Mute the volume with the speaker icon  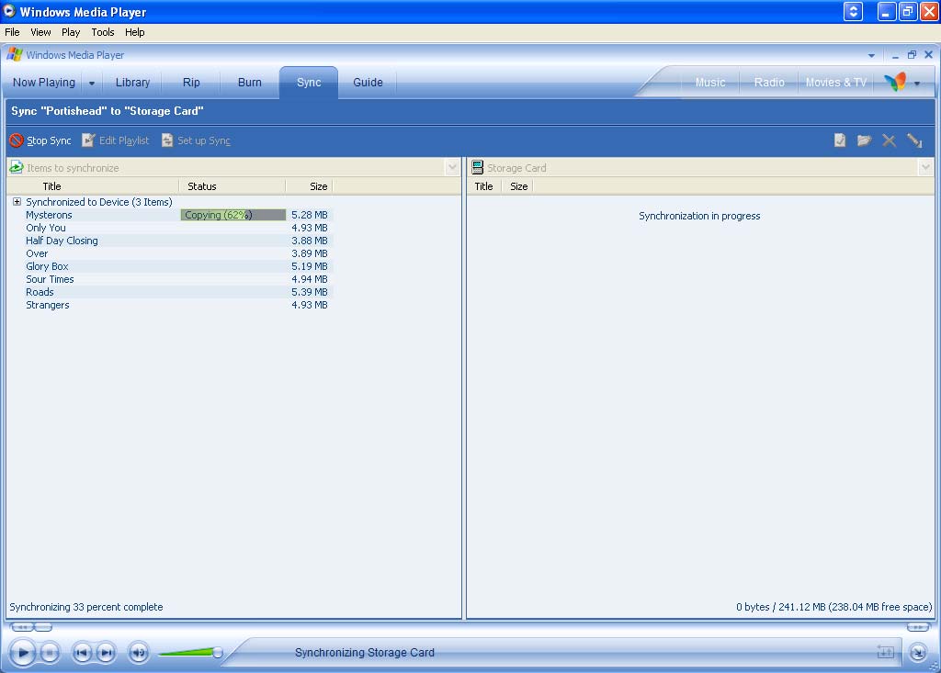139,652
